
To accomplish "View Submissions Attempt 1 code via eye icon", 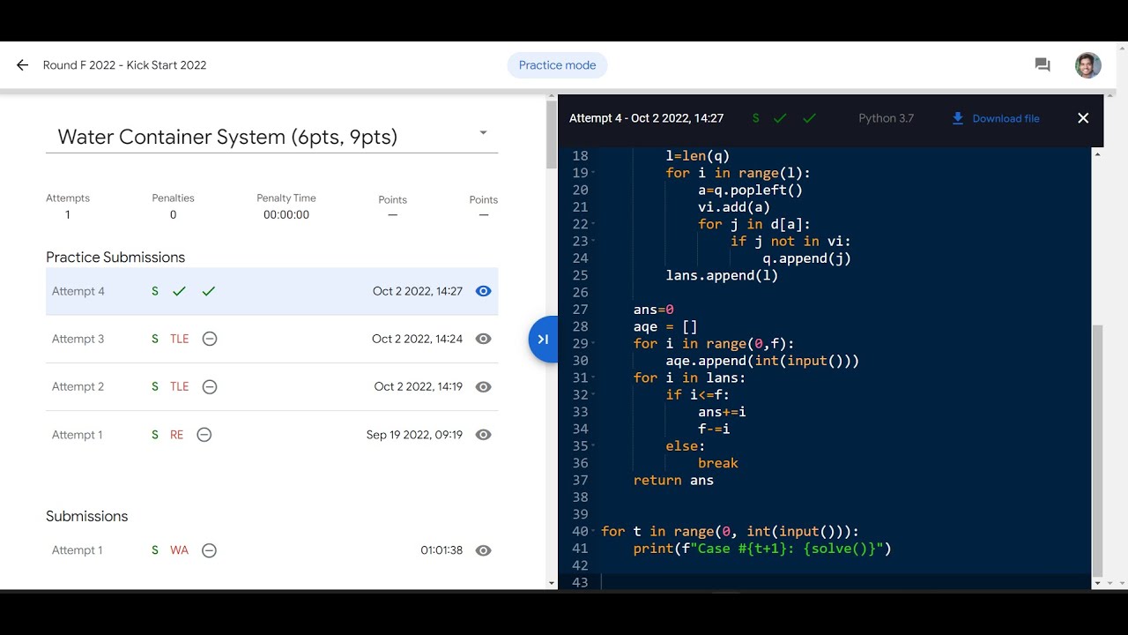I will click(483, 550).
